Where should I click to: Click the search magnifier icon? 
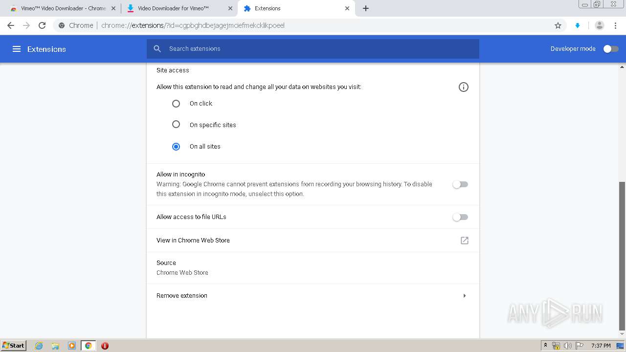coord(157,49)
